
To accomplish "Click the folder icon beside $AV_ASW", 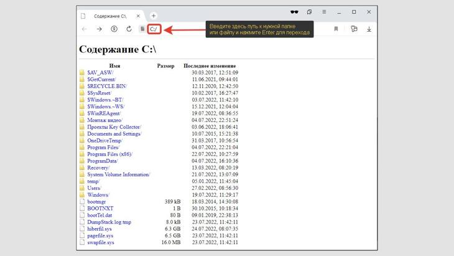I will (82, 72).
